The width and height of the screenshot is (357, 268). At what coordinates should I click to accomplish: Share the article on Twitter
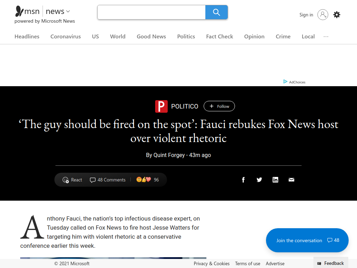259,180
